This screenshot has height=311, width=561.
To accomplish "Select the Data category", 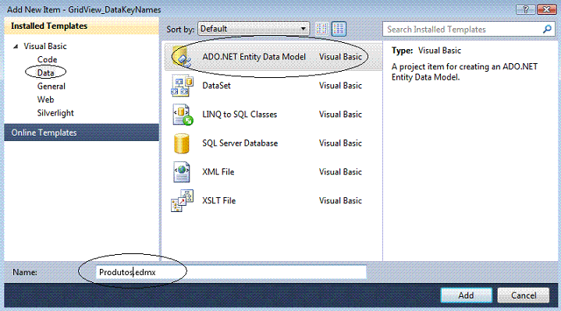I will tap(46, 72).
